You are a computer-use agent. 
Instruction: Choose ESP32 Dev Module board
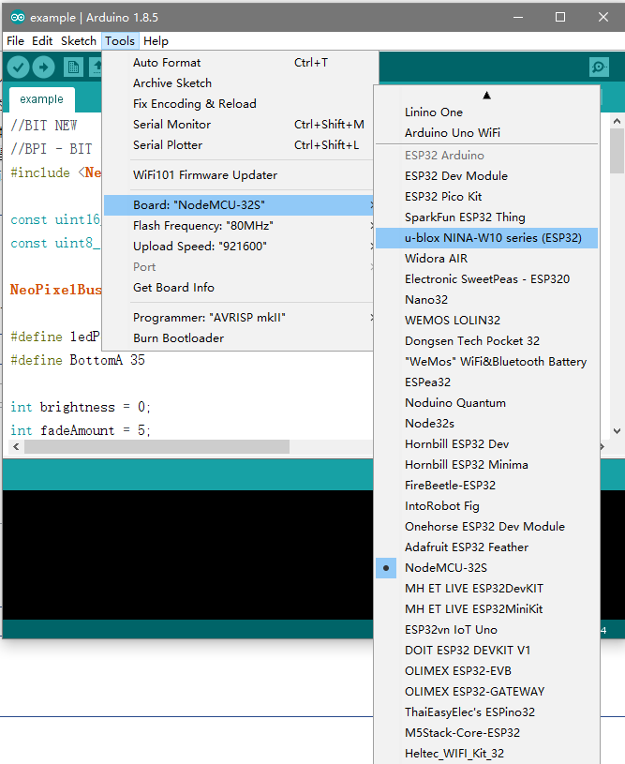pos(455,176)
